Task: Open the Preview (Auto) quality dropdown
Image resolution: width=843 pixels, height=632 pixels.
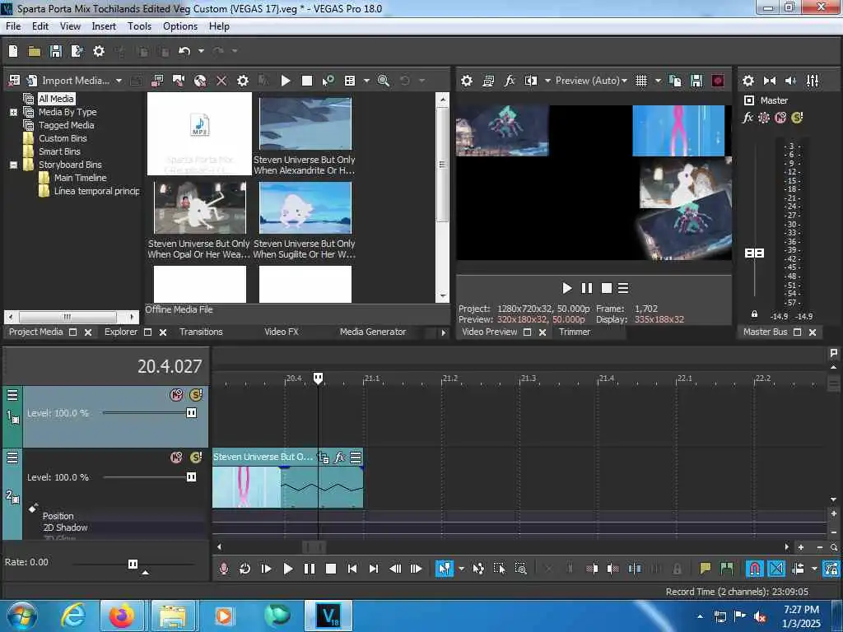Action: tap(591, 81)
